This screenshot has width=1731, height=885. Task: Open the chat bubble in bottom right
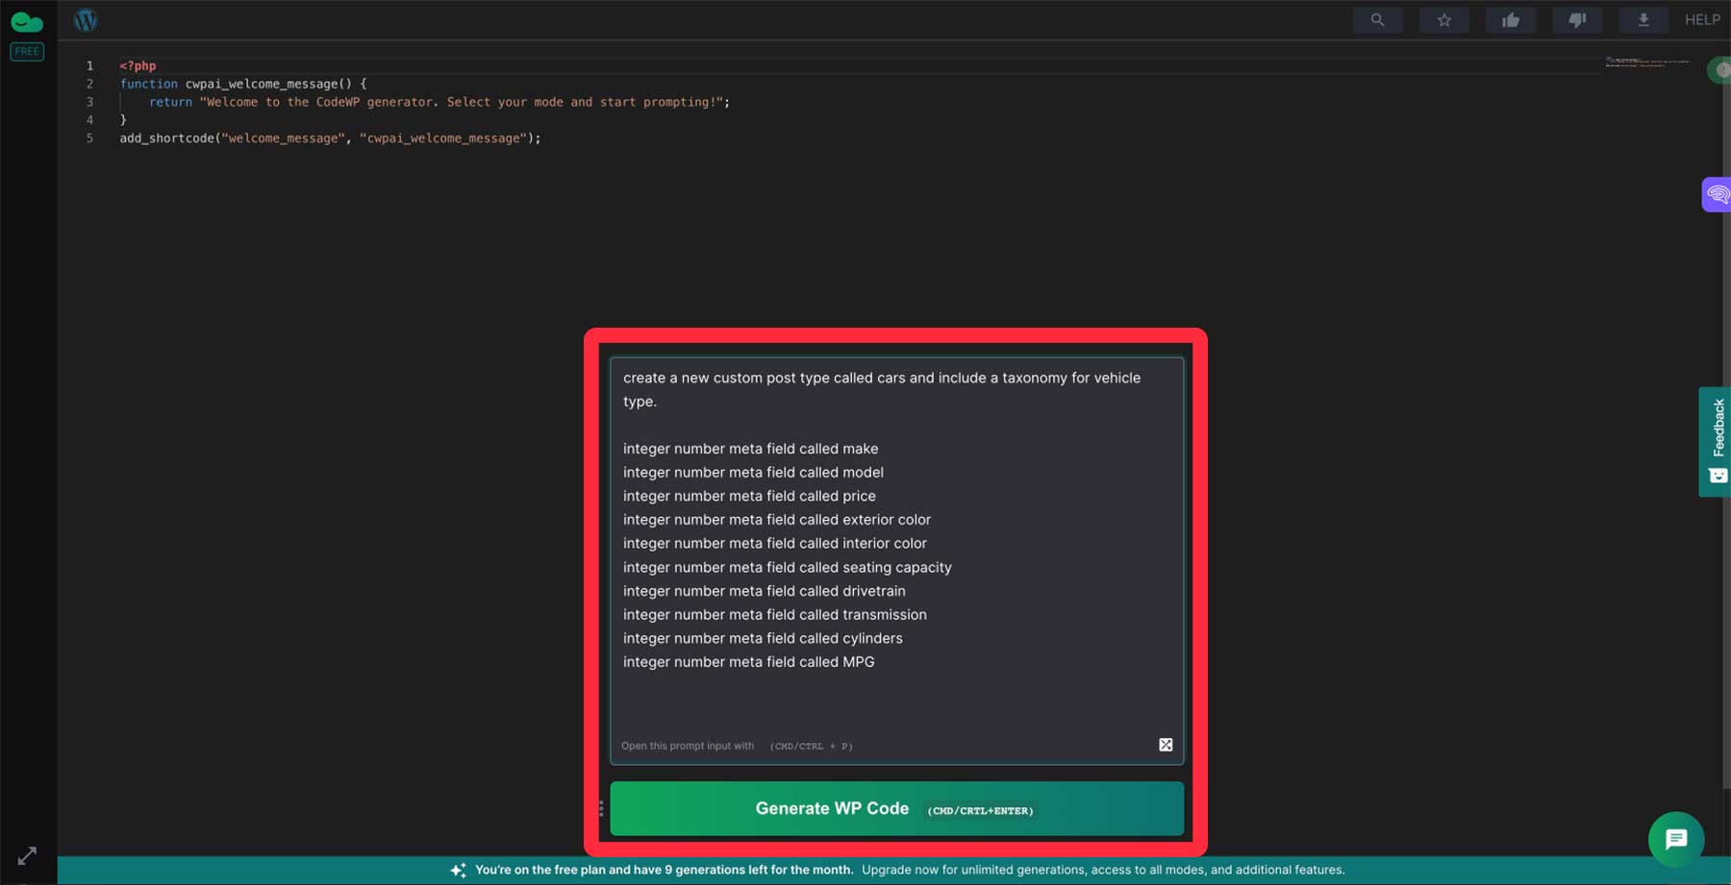click(1674, 839)
